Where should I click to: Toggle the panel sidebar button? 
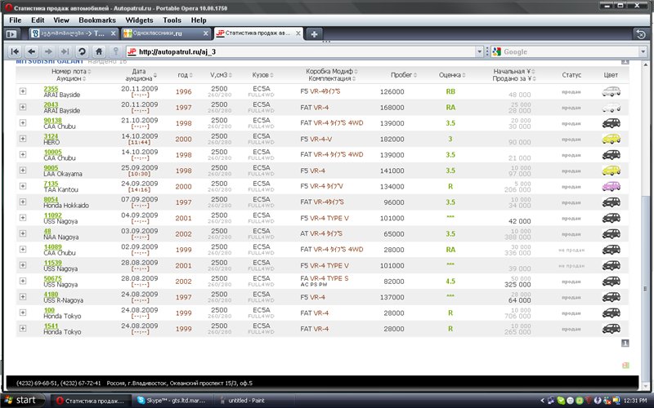coord(11,33)
